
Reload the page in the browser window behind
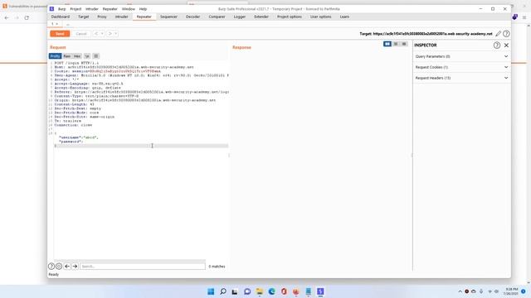pos(27,17)
